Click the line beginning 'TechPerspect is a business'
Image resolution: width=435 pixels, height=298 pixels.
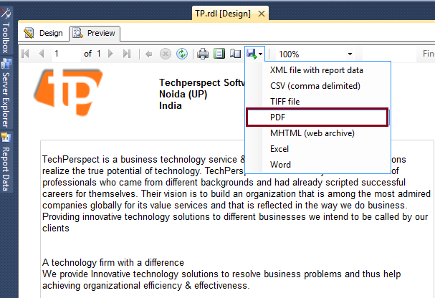(x=144, y=160)
